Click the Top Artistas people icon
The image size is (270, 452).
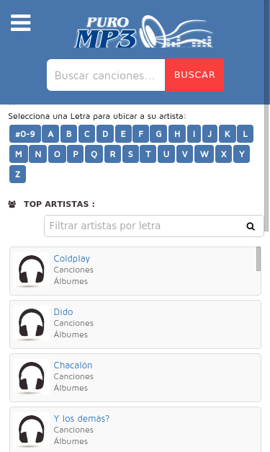12,204
